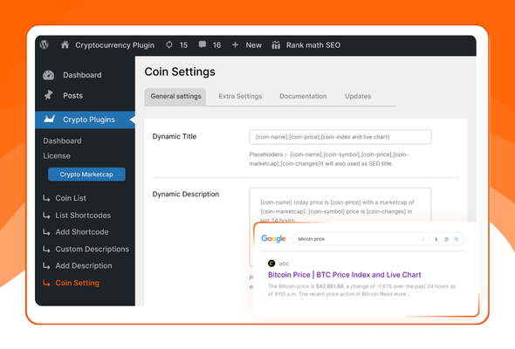515x349 pixels.
Task: Click the arrow icon beside List Shortcodes
Action: coord(46,216)
